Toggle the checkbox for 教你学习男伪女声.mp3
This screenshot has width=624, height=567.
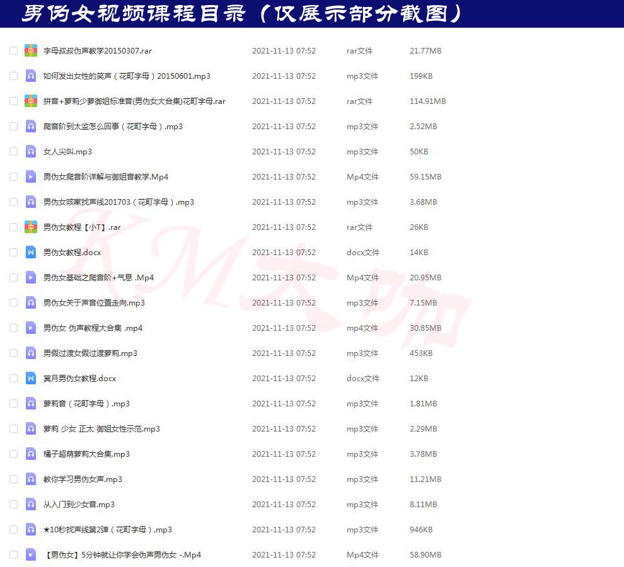coord(13,479)
